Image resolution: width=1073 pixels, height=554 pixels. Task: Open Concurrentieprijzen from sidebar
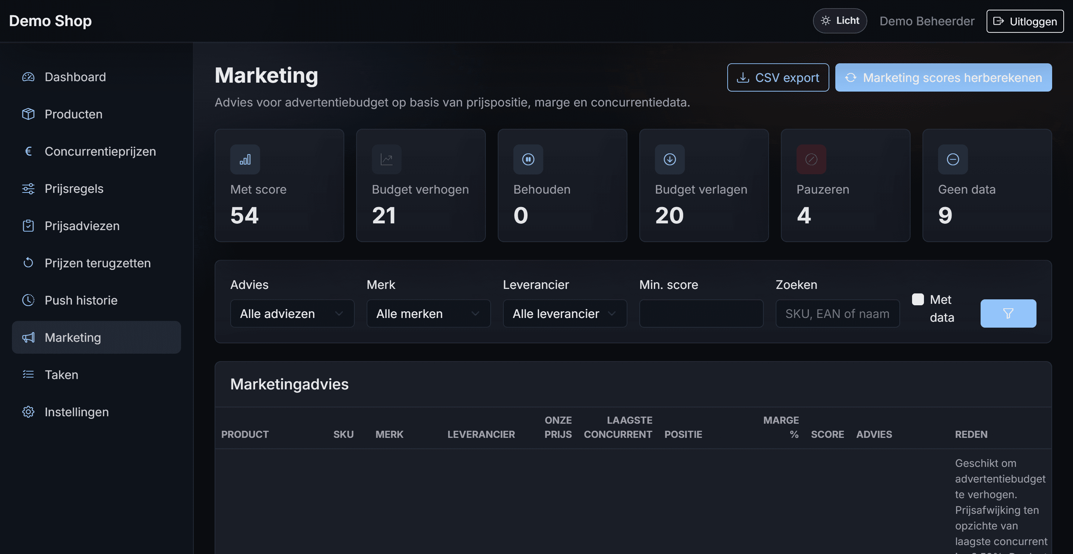[96, 152]
